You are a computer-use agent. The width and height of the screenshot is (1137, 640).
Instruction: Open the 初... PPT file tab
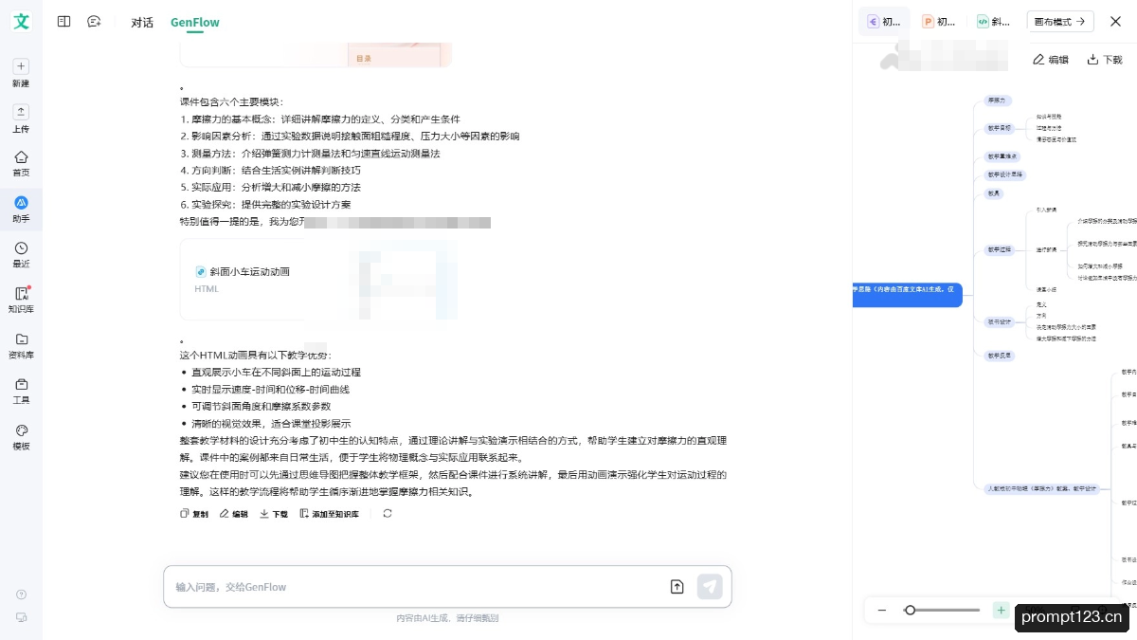pos(939,21)
